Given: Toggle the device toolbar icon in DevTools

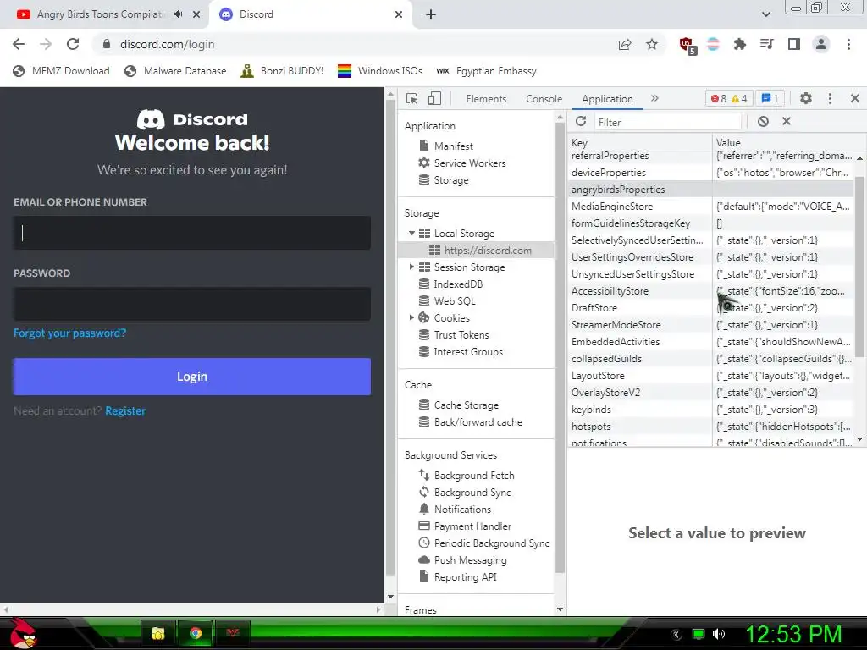Looking at the screenshot, I should pyautogui.click(x=434, y=98).
